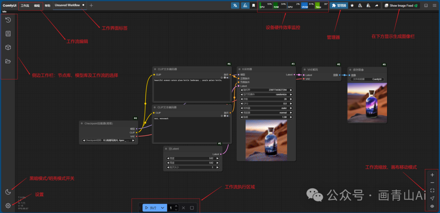This screenshot has height=213, width=440.
Task: Open the 帮助 menu
Action: pos(47,5)
